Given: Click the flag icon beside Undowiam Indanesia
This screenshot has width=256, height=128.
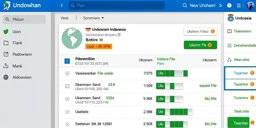Looking at the screenshot, I should (x=88, y=29).
